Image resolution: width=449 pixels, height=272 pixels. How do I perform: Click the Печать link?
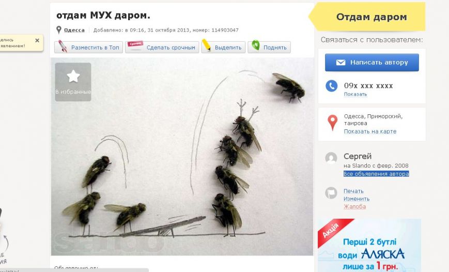coord(353,191)
